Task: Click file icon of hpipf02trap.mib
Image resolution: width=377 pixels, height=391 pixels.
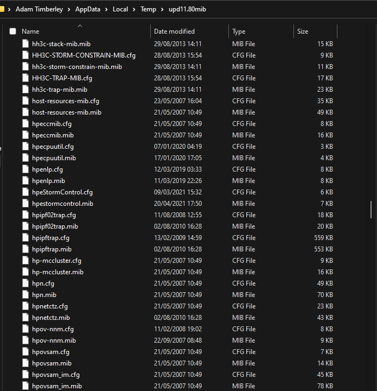Action: tap(25, 226)
